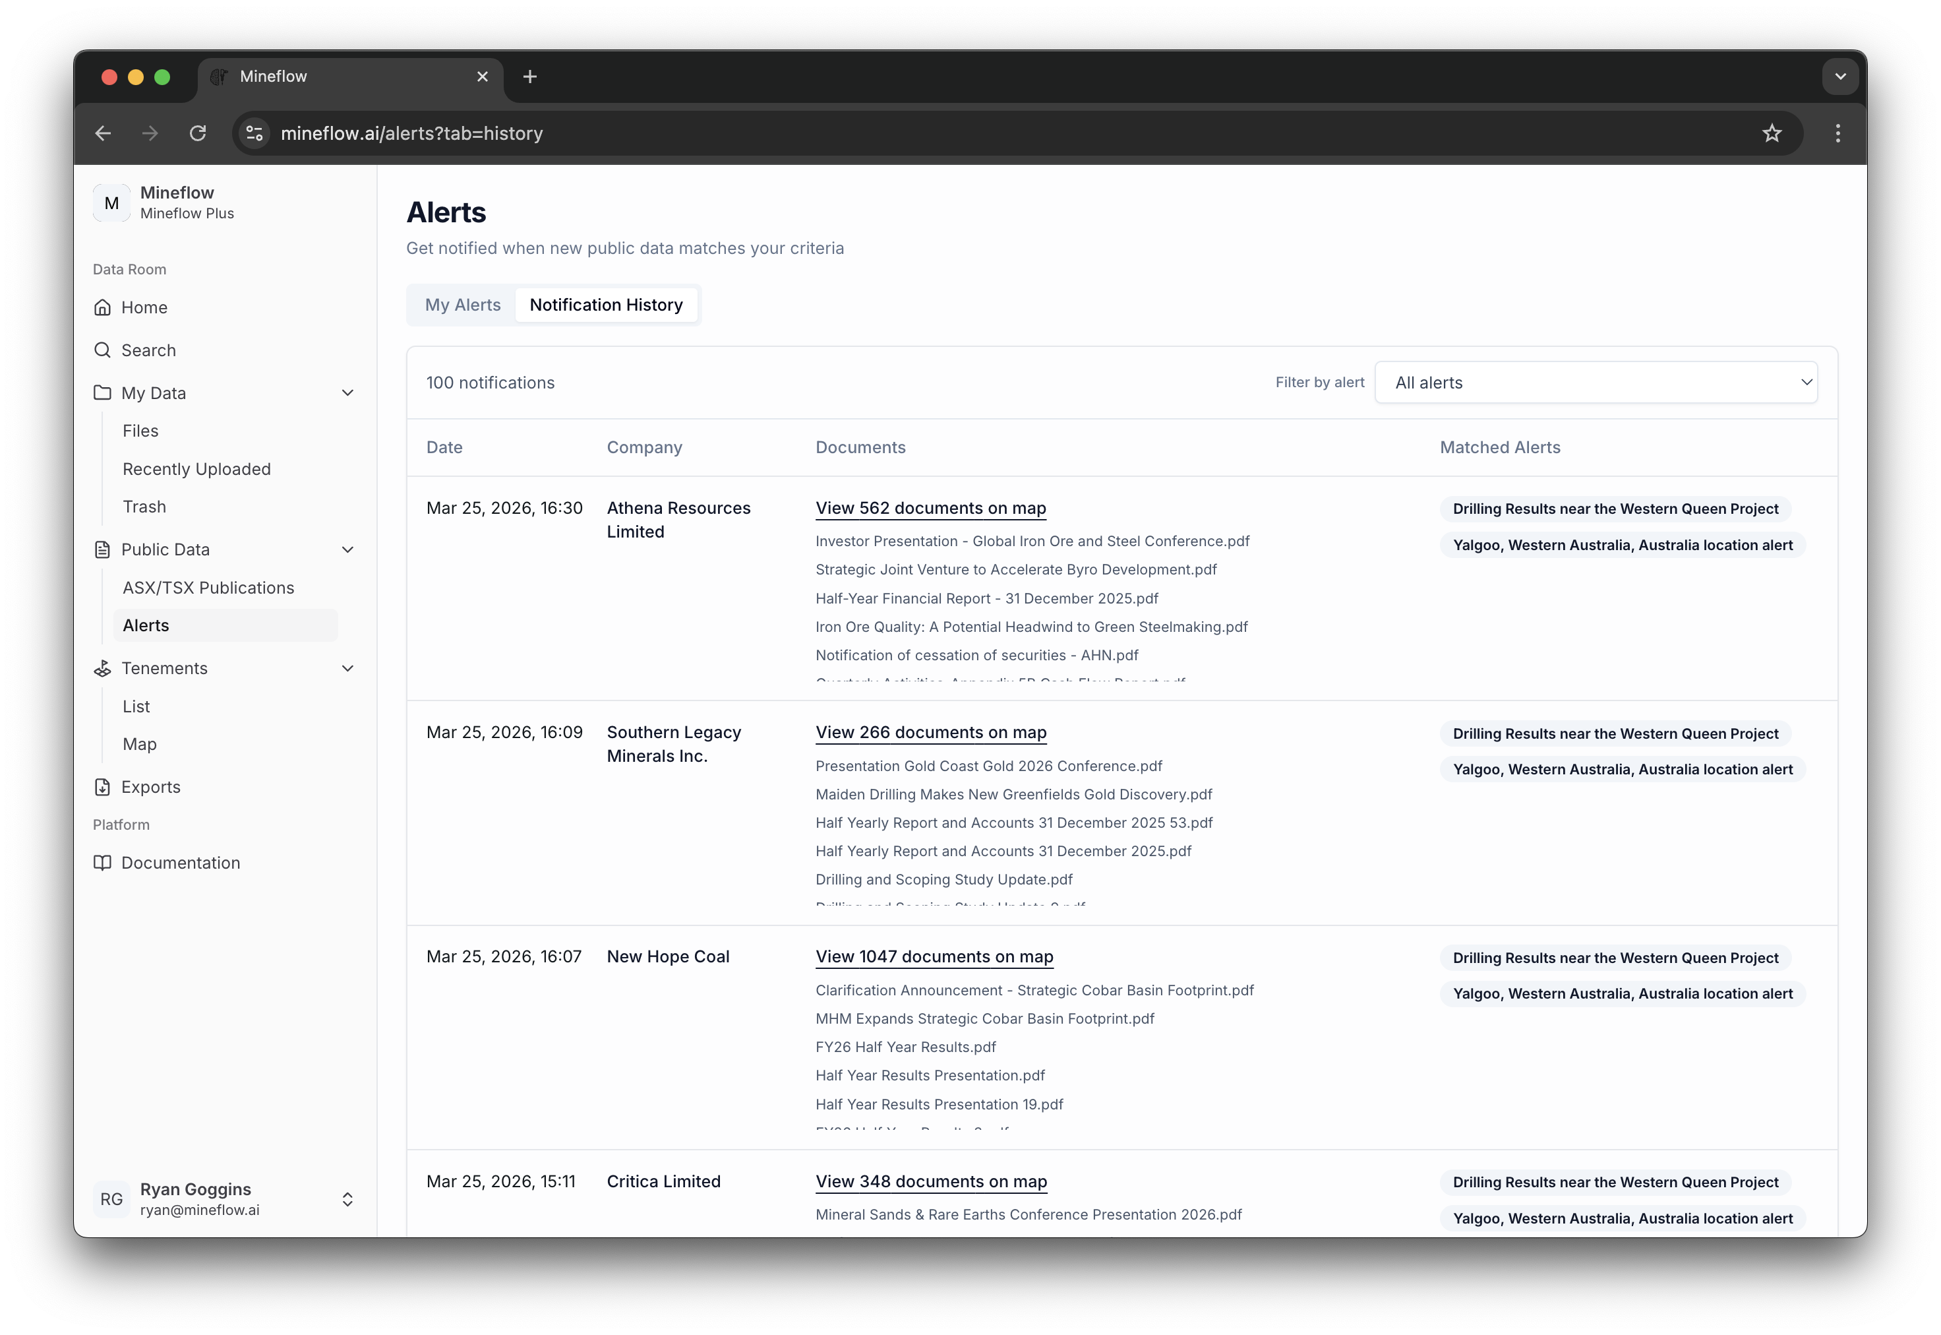The width and height of the screenshot is (1941, 1335).
Task: View 562 documents on map for Athena Resources
Action: [x=930, y=508]
